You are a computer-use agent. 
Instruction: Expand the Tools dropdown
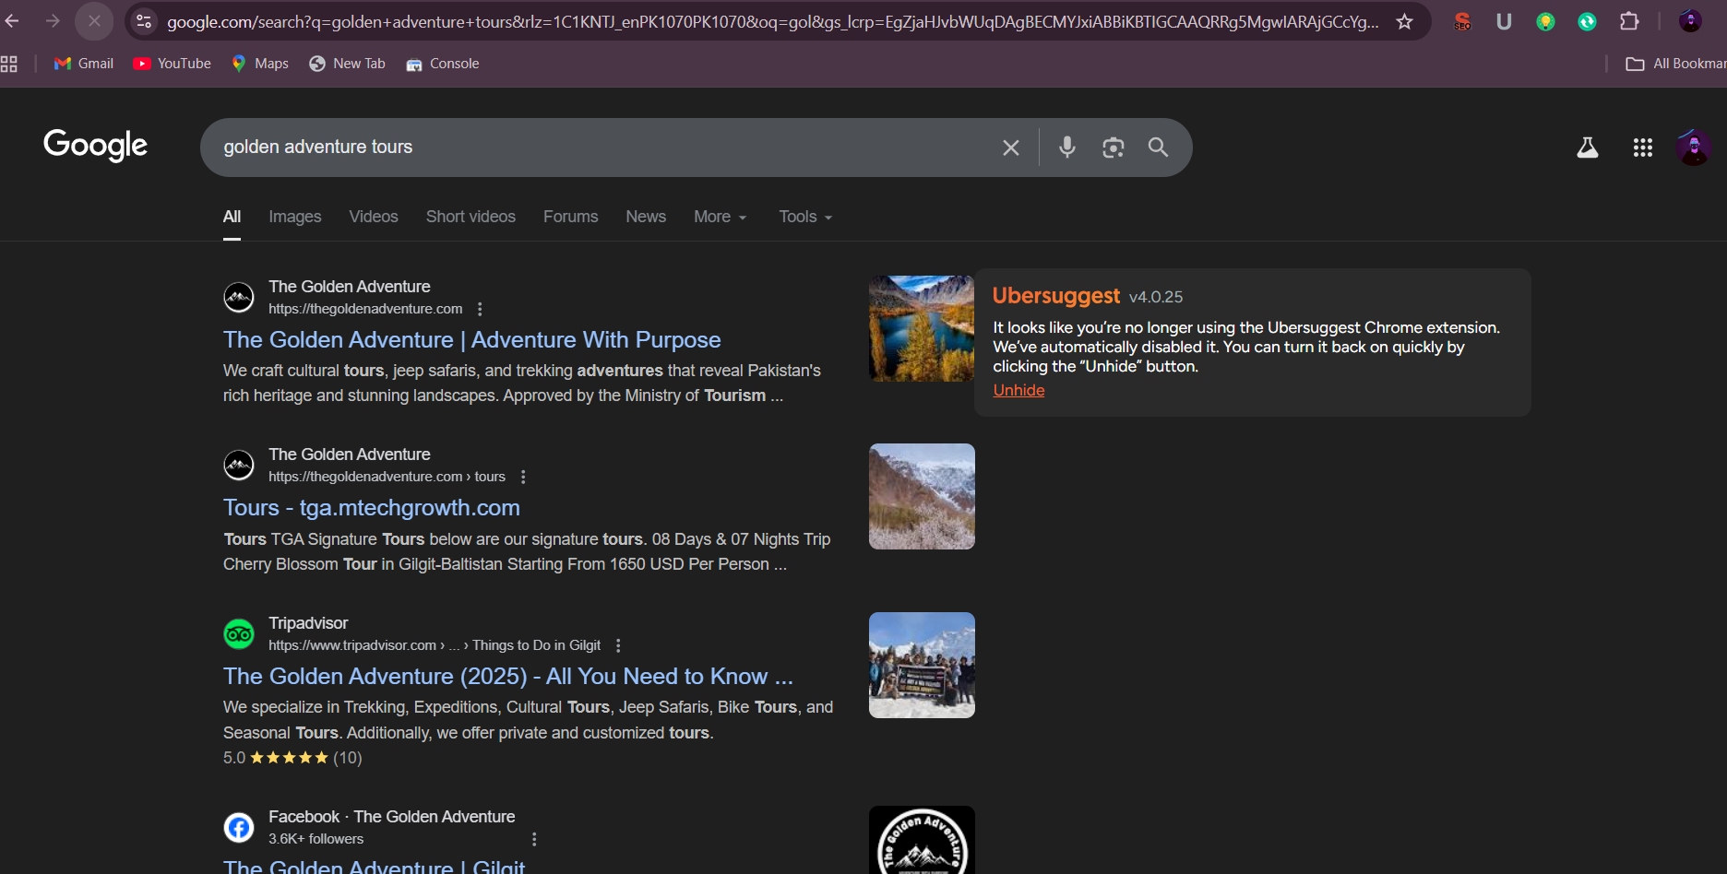pos(805,217)
